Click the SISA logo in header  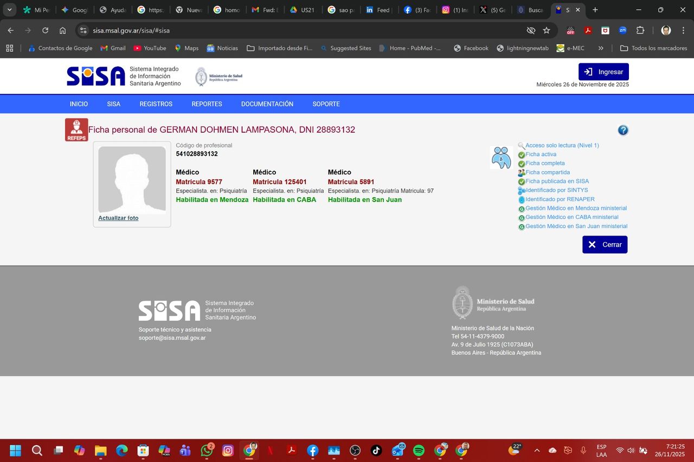(x=96, y=76)
